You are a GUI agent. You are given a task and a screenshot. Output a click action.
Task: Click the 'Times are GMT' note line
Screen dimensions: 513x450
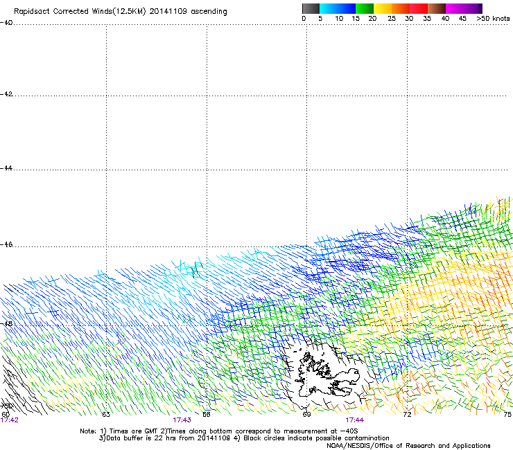point(218,431)
